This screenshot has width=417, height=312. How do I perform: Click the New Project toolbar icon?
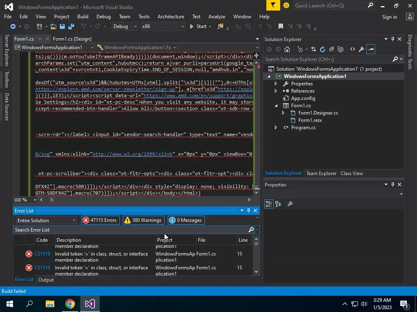coord(39,26)
